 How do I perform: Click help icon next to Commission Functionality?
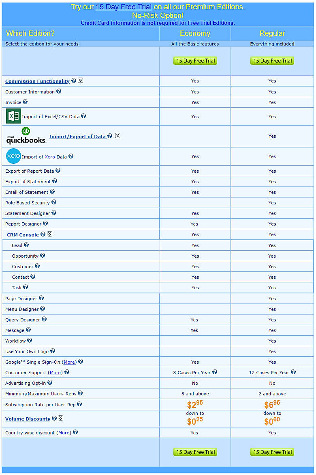(x=73, y=80)
